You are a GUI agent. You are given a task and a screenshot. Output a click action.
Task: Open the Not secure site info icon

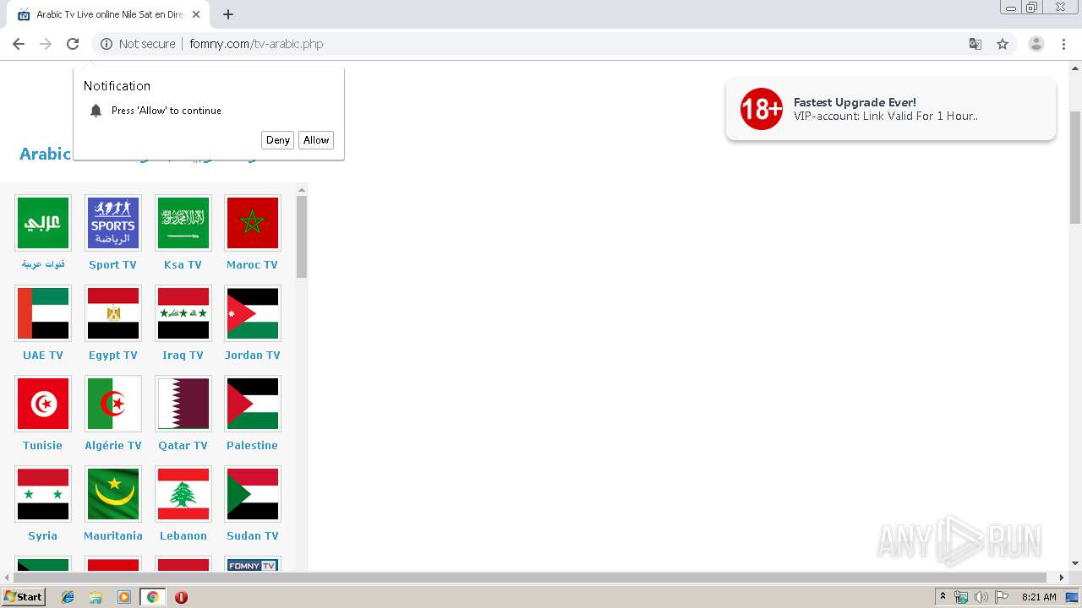coord(107,44)
